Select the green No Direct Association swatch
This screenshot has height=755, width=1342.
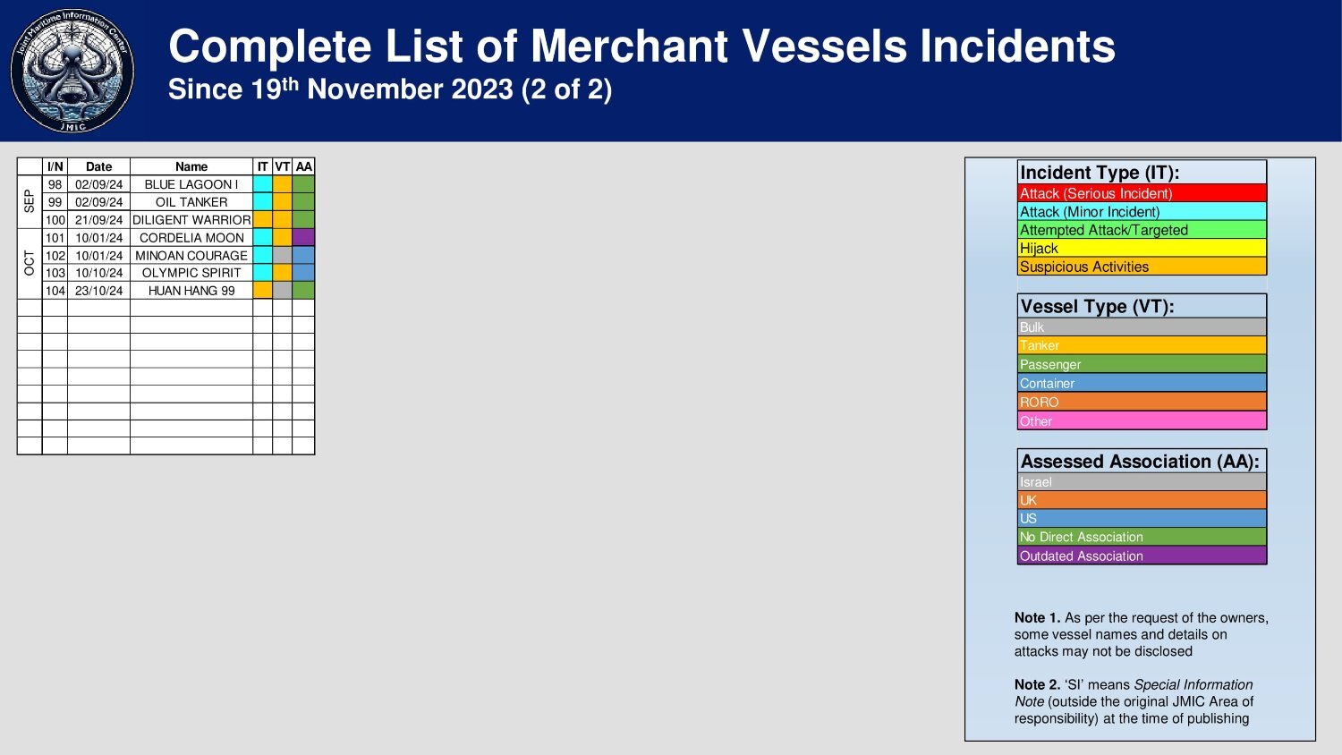(1142, 537)
